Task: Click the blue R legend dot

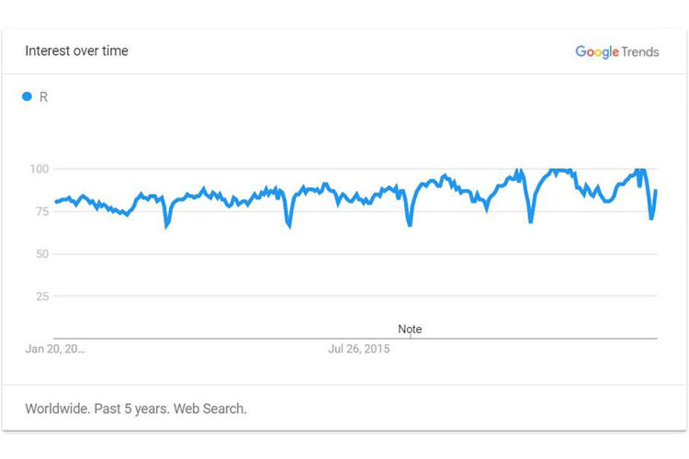Action: point(27,96)
